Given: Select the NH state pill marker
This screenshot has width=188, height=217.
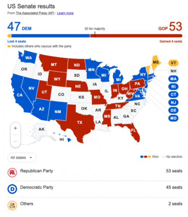Looking at the screenshot, I should 173,71.
